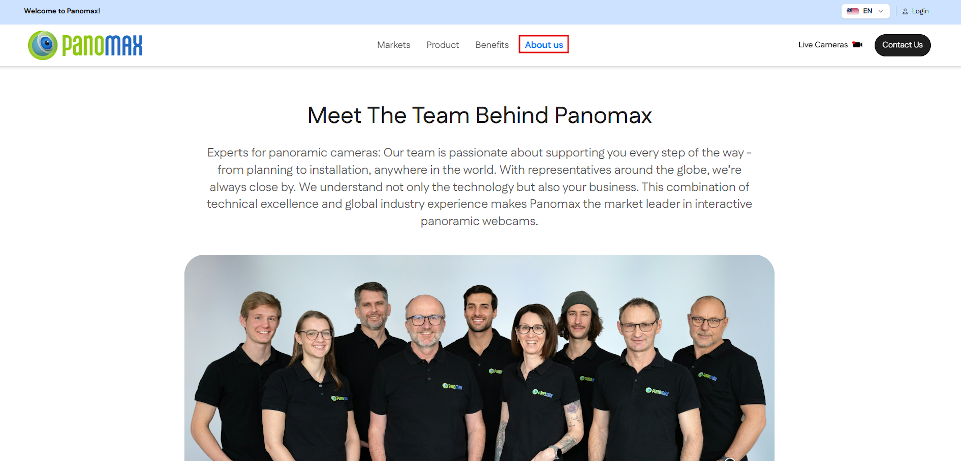Click the Panomax eye logo icon
Viewport: 961px width, 461px height.
tap(43, 45)
